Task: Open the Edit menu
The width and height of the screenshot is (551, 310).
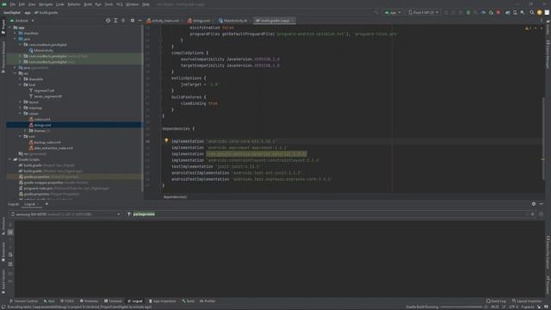Action: pos(22,4)
